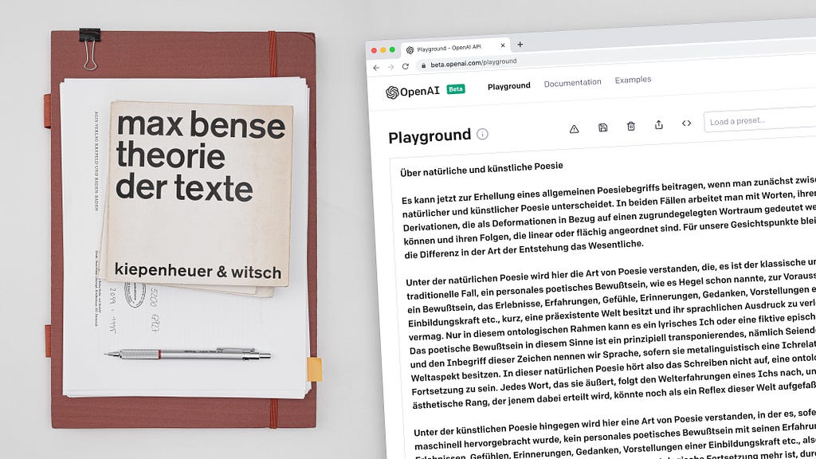Delete preset with trash can icon

pos(631,126)
